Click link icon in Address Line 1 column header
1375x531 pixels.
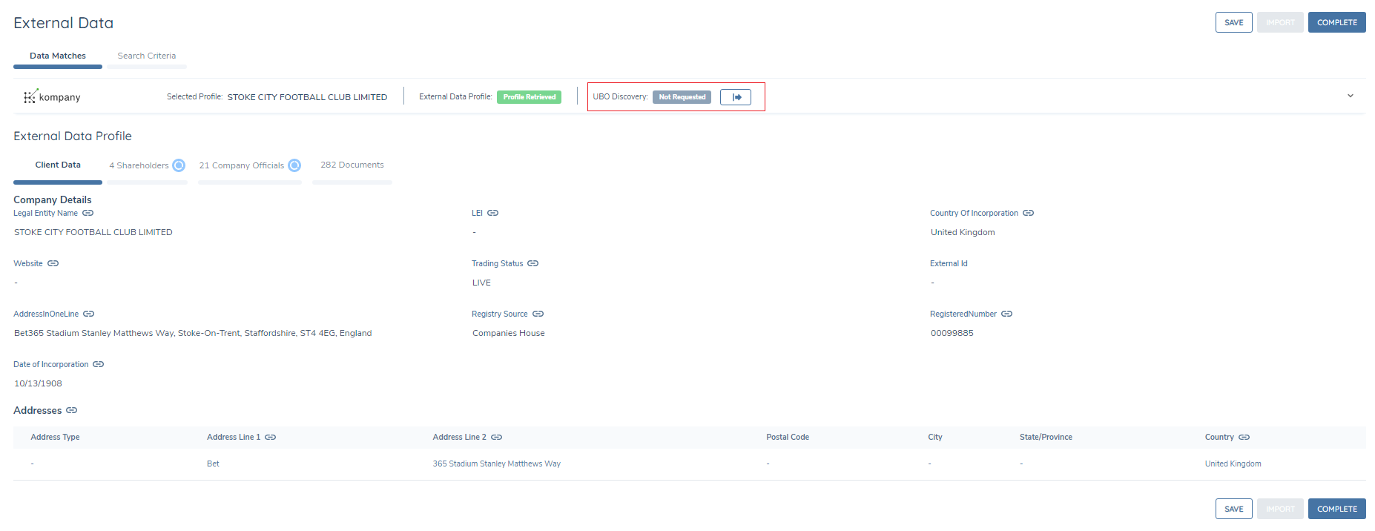click(x=271, y=437)
